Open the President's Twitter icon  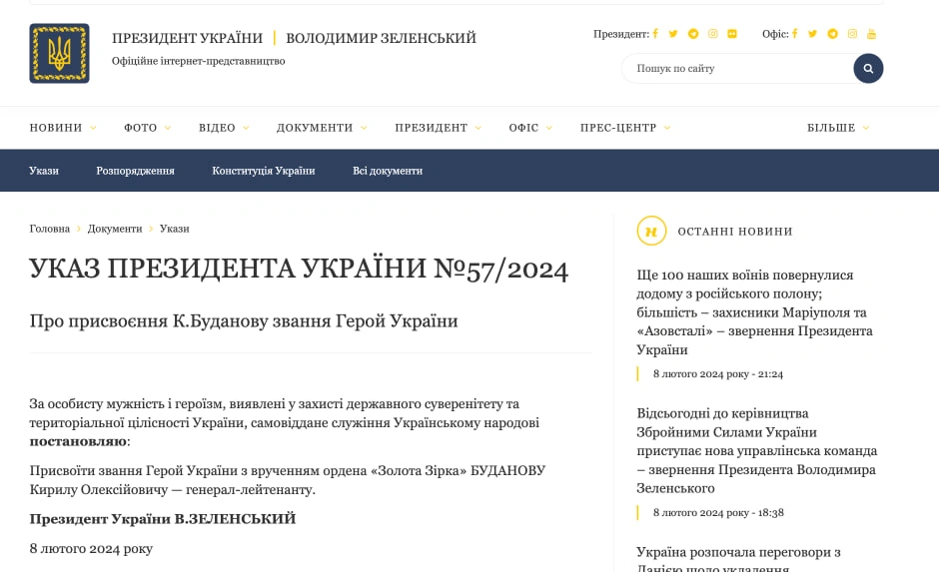tap(673, 34)
